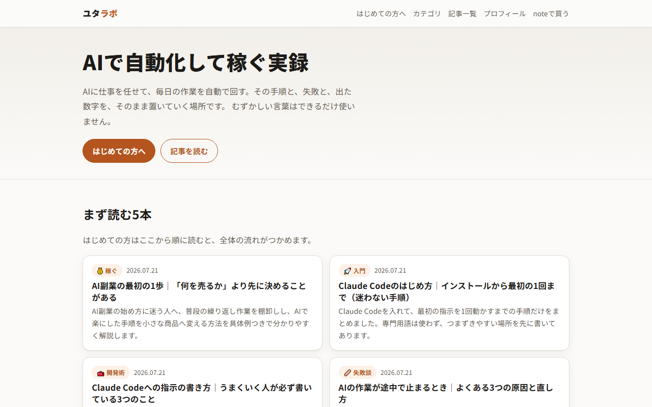Open the プロフィール navigation item
The width and height of the screenshot is (652, 407).
pyautogui.click(x=505, y=14)
